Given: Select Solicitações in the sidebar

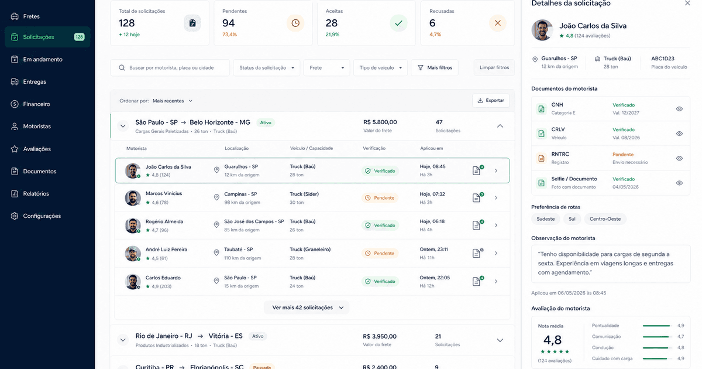Looking at the screenshot, I should tap(47, 37).
